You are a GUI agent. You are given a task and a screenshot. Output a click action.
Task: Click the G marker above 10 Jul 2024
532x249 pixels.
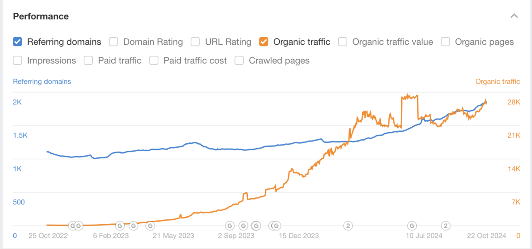(x=412, y=226)
